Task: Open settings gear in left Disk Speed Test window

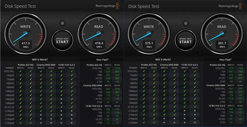Action: [x=62, y=23]
